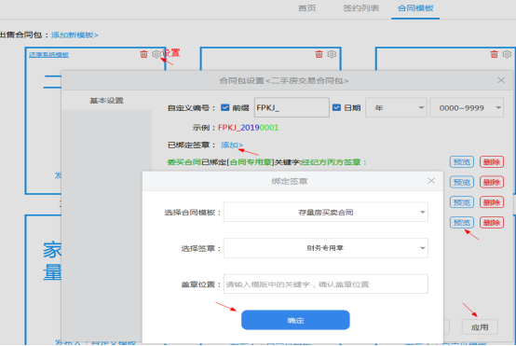Click 预览 for the 委买合同 seal binding row
Viewport: 516px width, 346px height.
(x=462, y=161)
